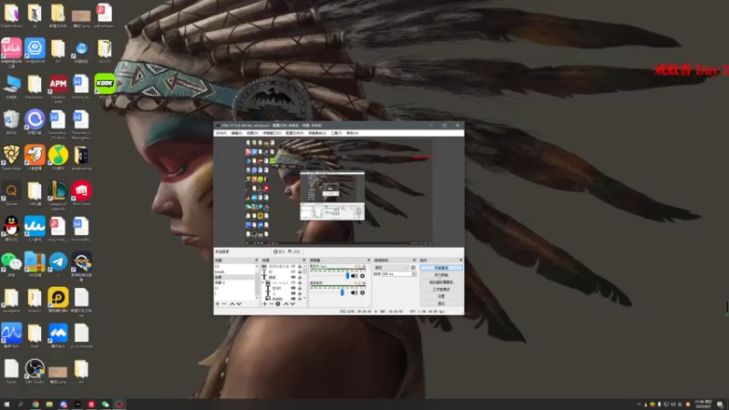Image resolution: width=729 pixels, height=410 pixels.
Task: Click the Desktop Audio volume slider handle
Action: pos(343,292)
